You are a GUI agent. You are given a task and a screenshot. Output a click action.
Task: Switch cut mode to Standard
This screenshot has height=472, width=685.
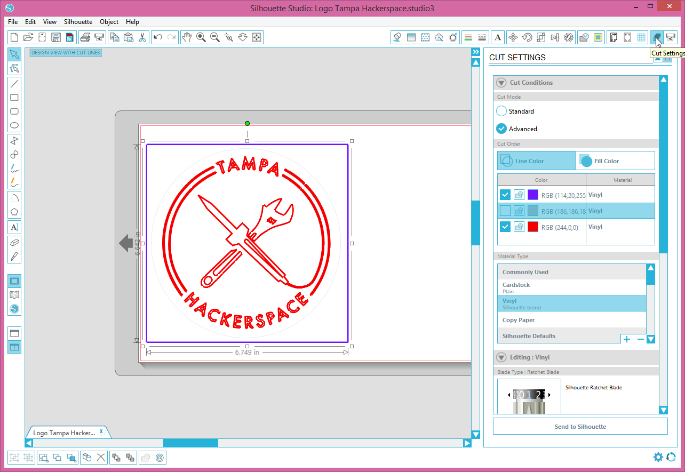pyautogui.click(x=501, y=111)
